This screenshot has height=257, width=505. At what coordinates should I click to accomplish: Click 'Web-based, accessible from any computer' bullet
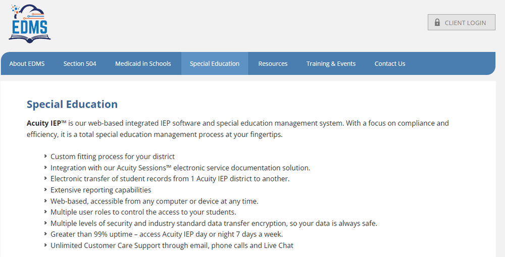tap(155, 201)
